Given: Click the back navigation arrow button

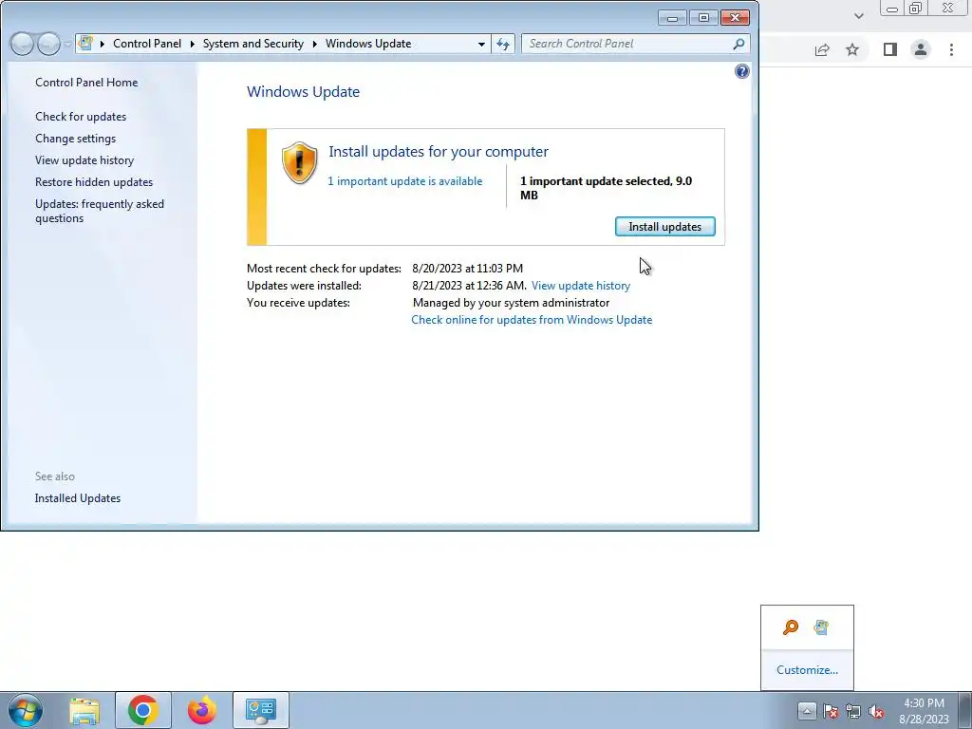Looking at the screenshot, I should click(22, 44).
